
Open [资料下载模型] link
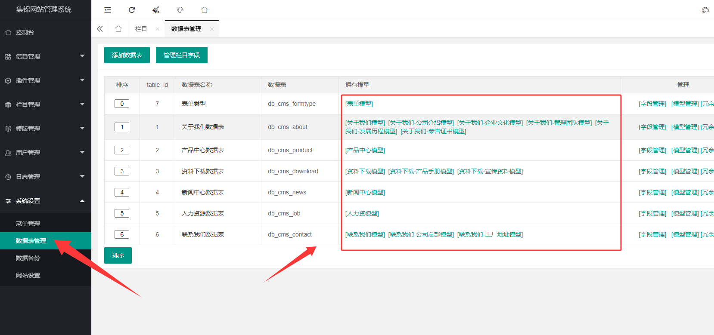(x=365, y=171)
